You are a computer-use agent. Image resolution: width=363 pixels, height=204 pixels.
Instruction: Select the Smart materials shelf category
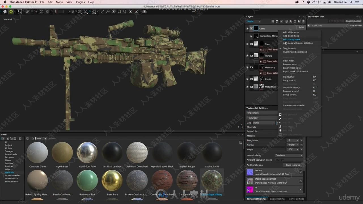tap(12, 175)
